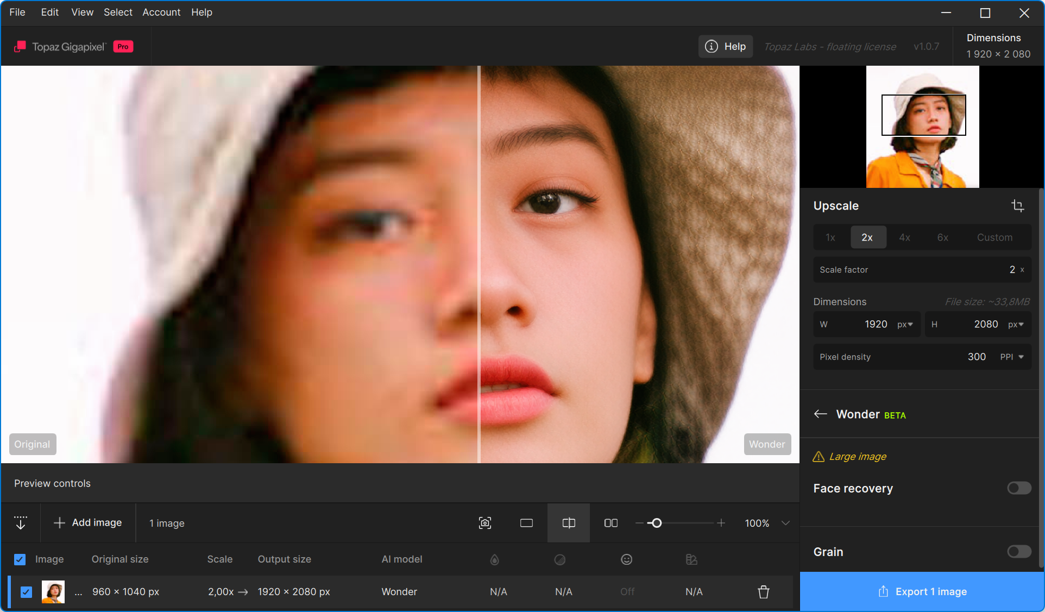Collapse the image list panel icon
This screenshot has width=1045, height=612.
(21, 523)
